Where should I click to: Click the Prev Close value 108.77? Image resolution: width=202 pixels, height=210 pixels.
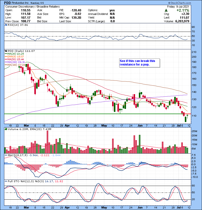26,21
